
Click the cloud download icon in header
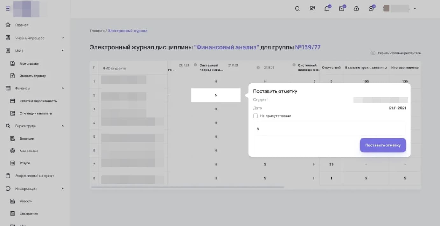(x=356, y=9)
